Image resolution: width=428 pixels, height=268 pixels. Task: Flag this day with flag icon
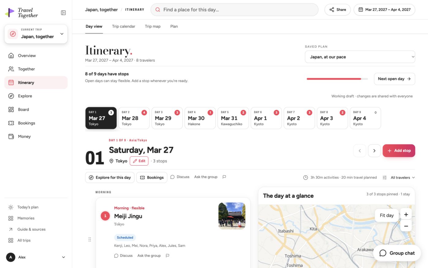pos(224,177)
